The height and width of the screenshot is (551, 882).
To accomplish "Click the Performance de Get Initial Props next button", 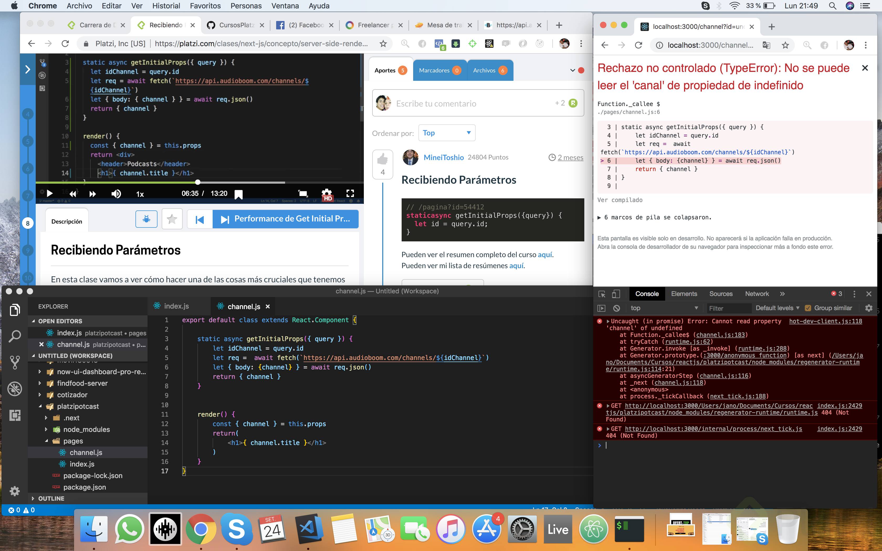I will (285, 219).
